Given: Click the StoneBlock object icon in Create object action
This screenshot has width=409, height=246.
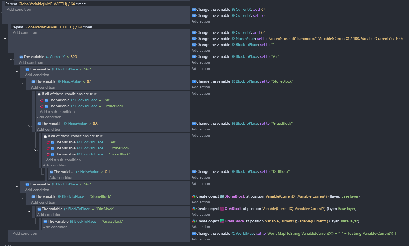Looking at the screenshot, I should tap(222, 196).
